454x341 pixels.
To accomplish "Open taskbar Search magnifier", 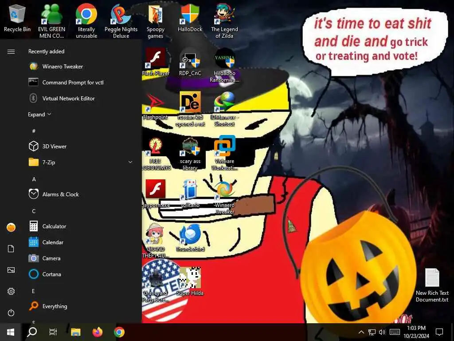I will tap(32, 332).
